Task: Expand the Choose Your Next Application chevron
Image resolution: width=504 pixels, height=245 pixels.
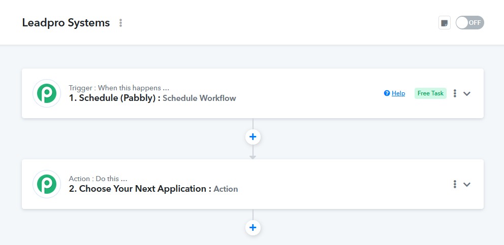Action: (x=467, y=185)
